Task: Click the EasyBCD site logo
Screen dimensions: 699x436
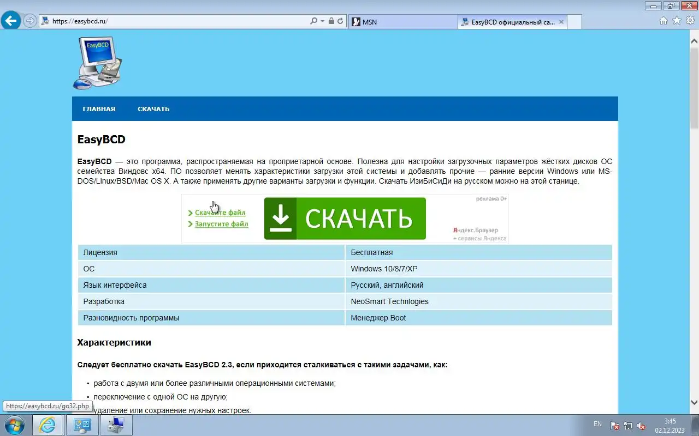Action: pyautogui.click(x=97, y=63)
